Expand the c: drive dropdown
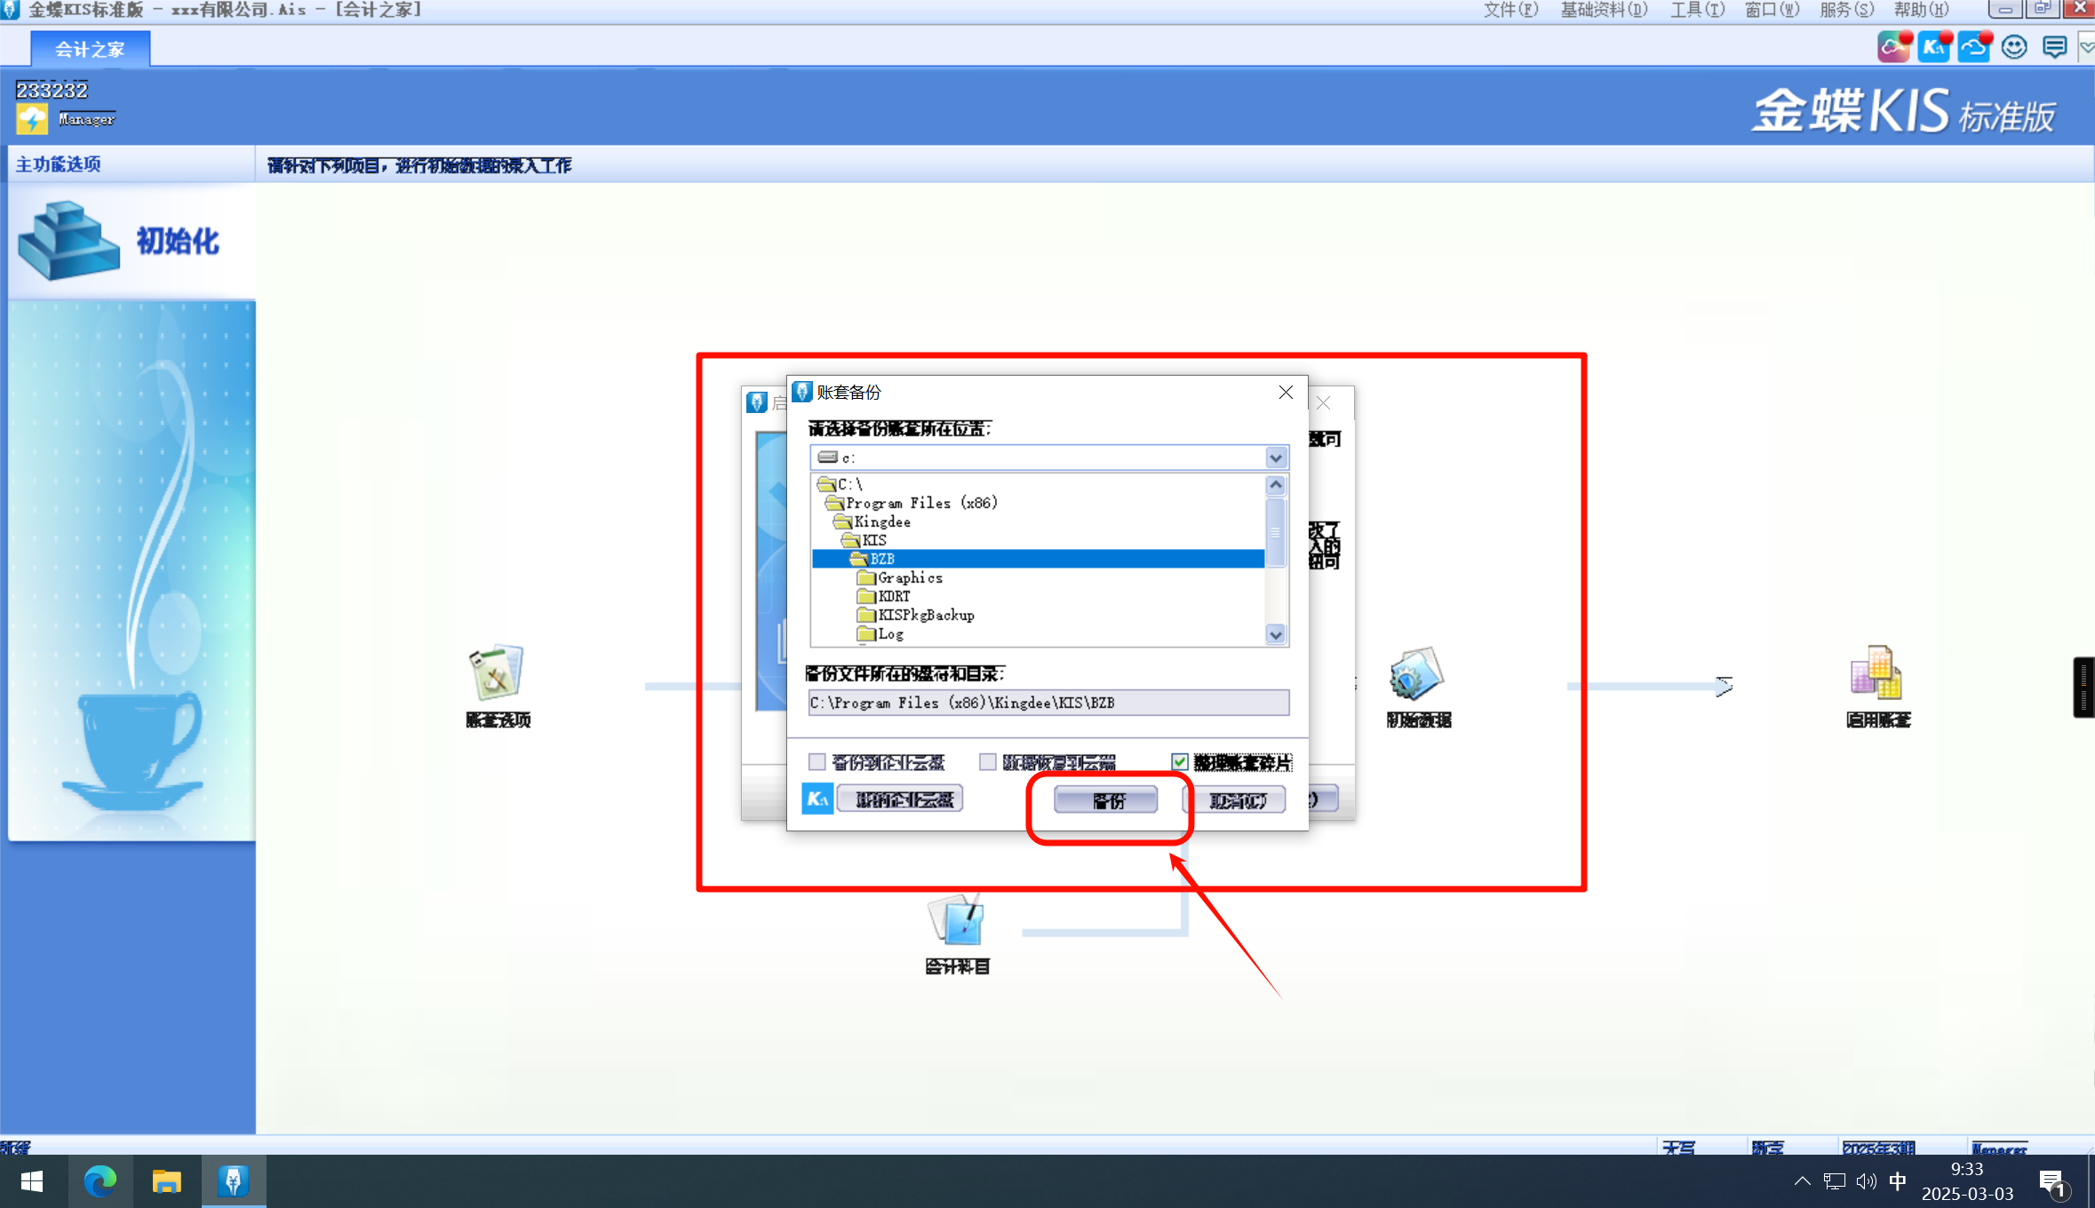The height and width of the screenshot is (1208, 2095). (x=1276, y=458)
